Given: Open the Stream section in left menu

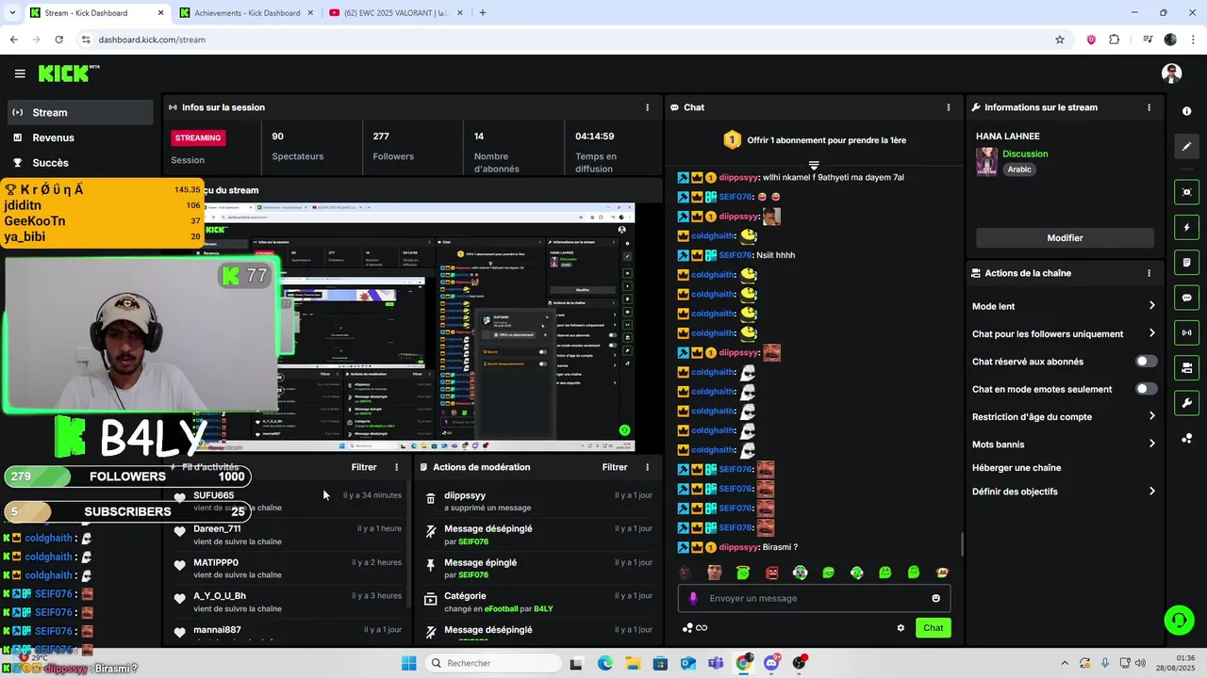Looking at the screenshot, I should click(80, 112).
